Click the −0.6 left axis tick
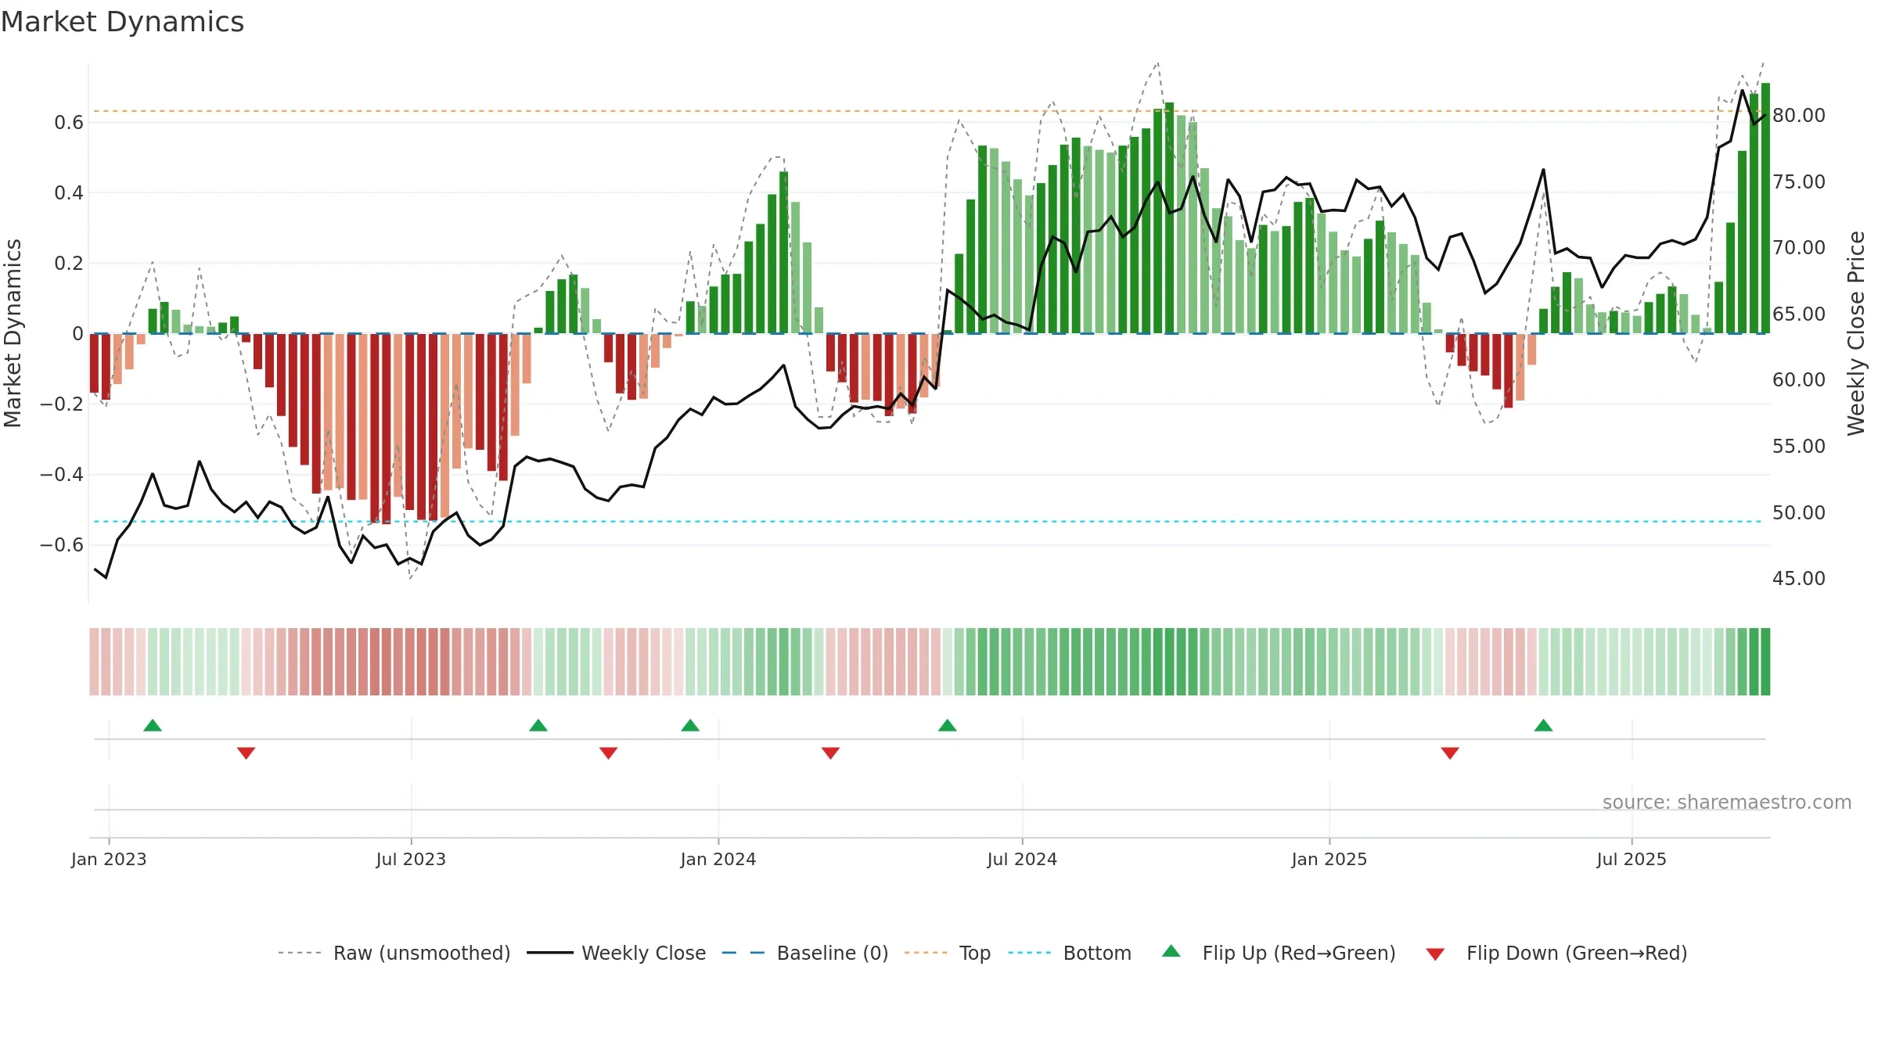 click(62, 544)
